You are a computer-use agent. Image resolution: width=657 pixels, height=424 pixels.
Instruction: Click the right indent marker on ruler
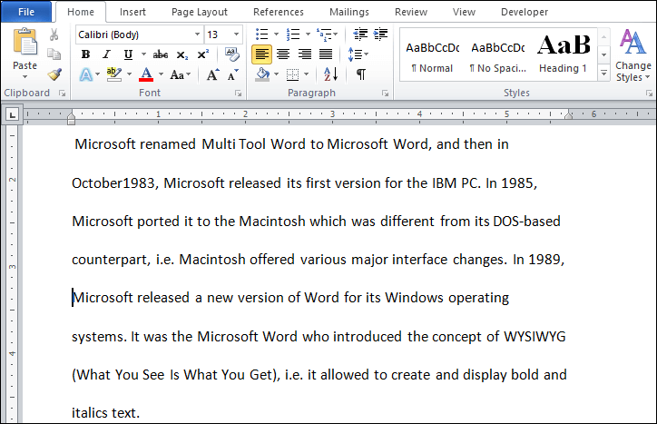click(x=568, y=115)
